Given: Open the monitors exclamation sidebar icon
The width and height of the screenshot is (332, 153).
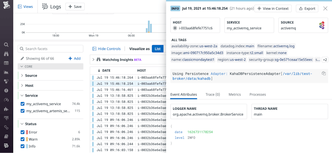Looking at the screenshot, I should [6, 91].
